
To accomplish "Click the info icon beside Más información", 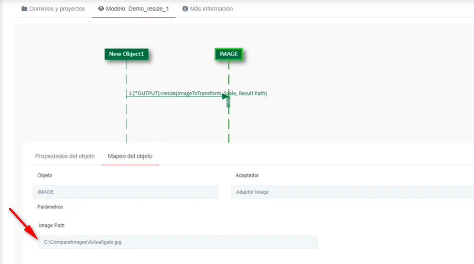I will tap(185, 9).
